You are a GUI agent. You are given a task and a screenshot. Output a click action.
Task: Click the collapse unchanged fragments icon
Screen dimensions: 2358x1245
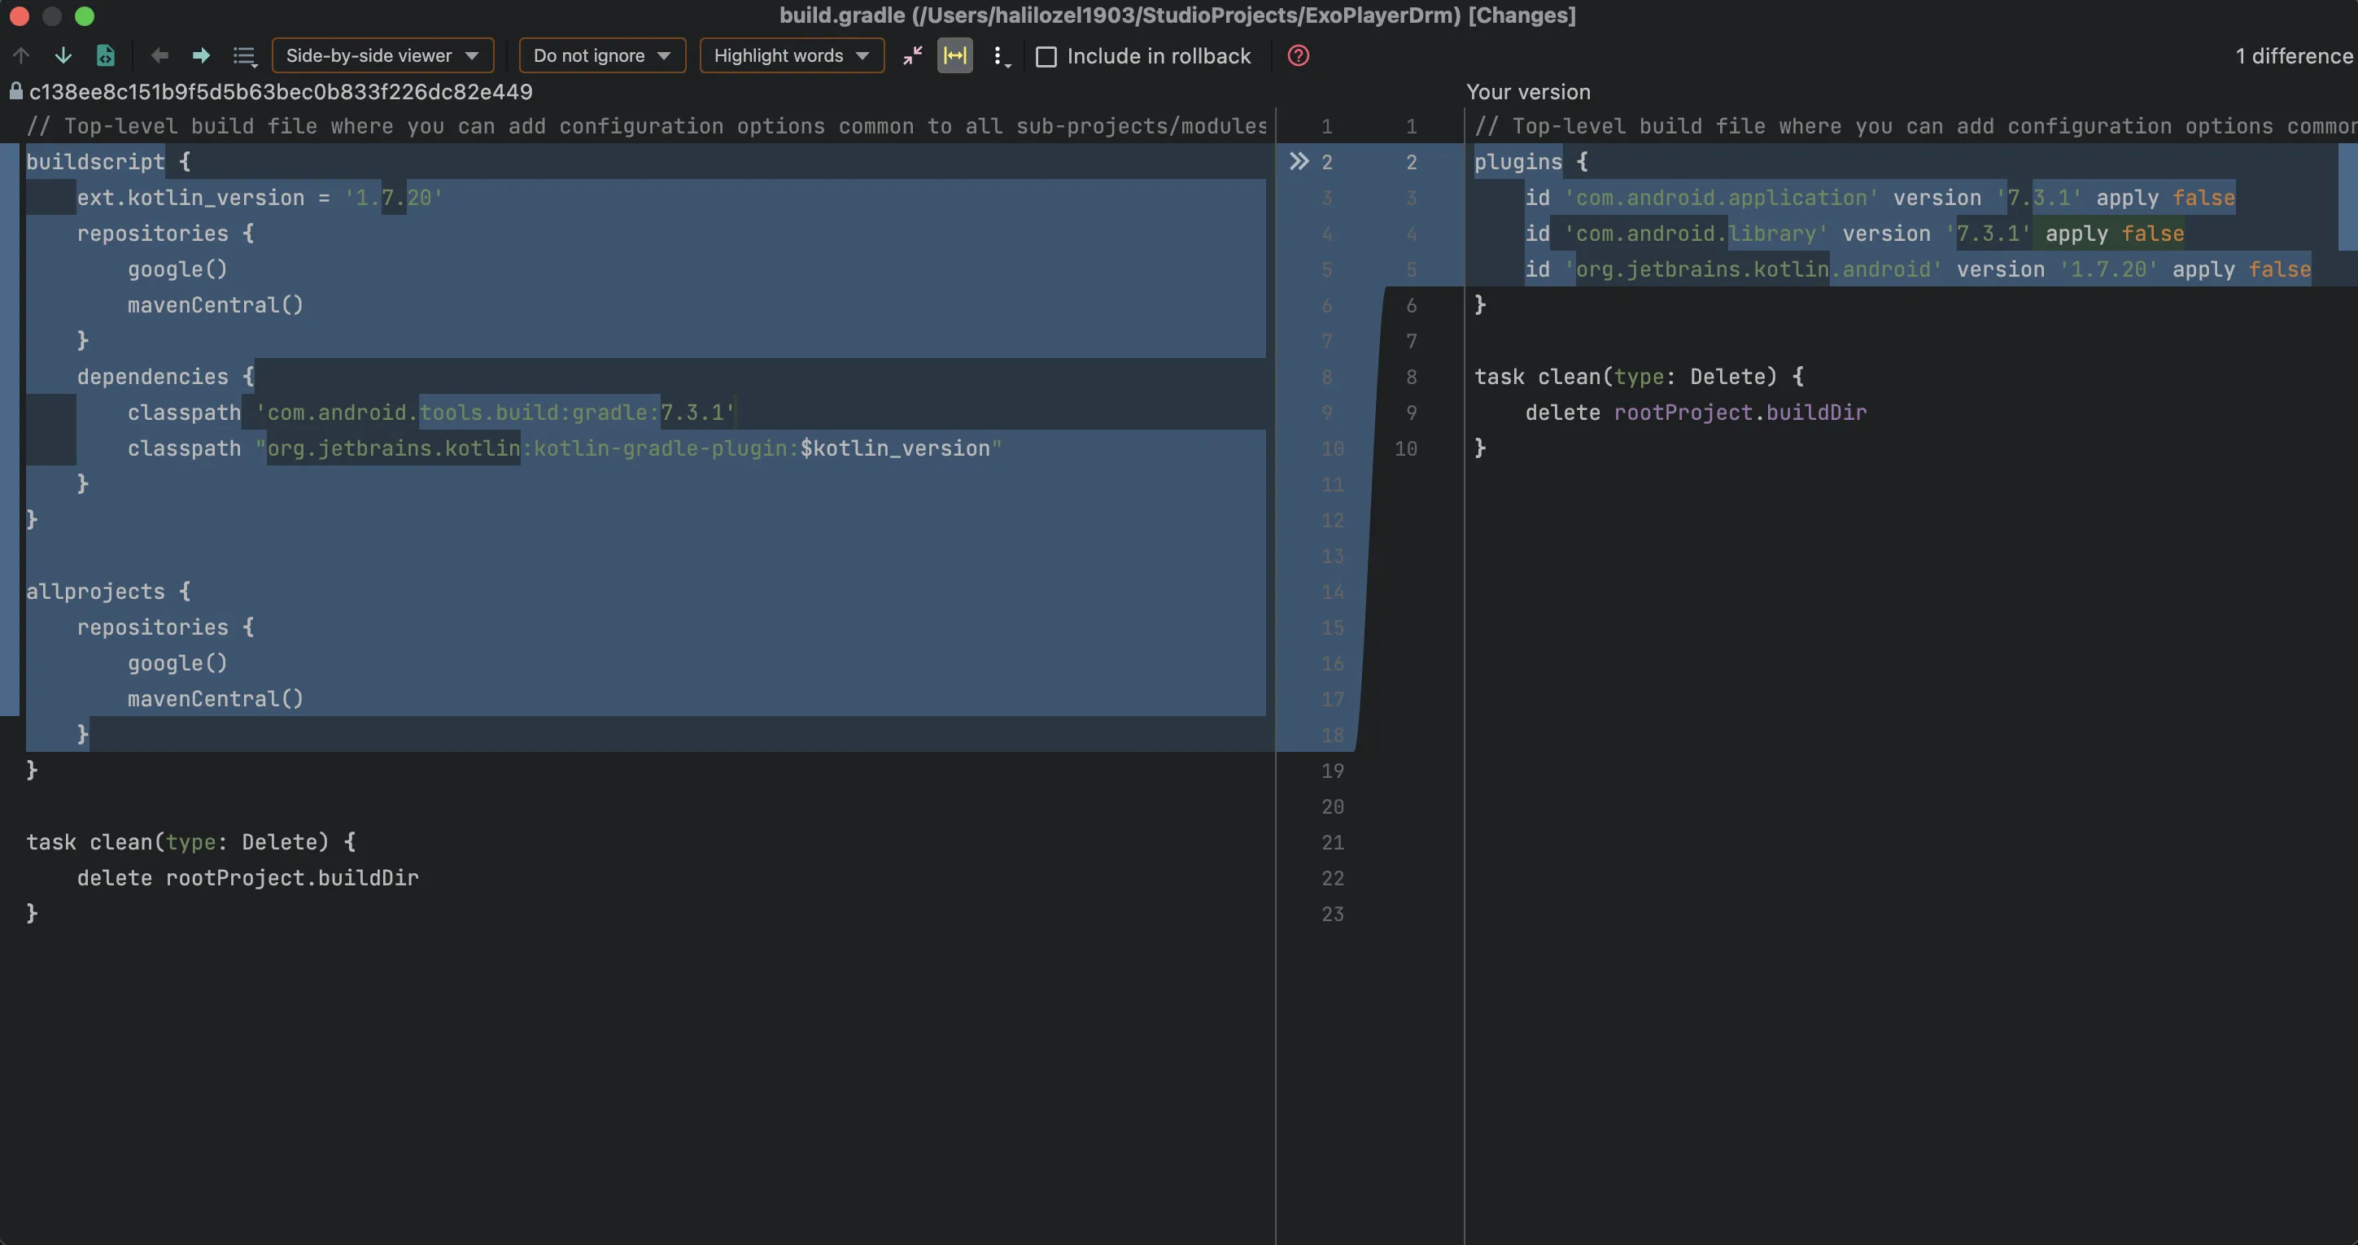[x=913, y=56]
